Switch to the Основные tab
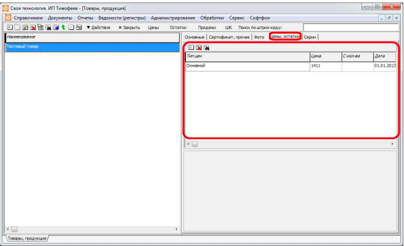This screenshot has width=404, height=246. (195, 37)
